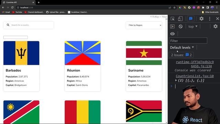Open the Suriname country card flag

tap(144, 53)
